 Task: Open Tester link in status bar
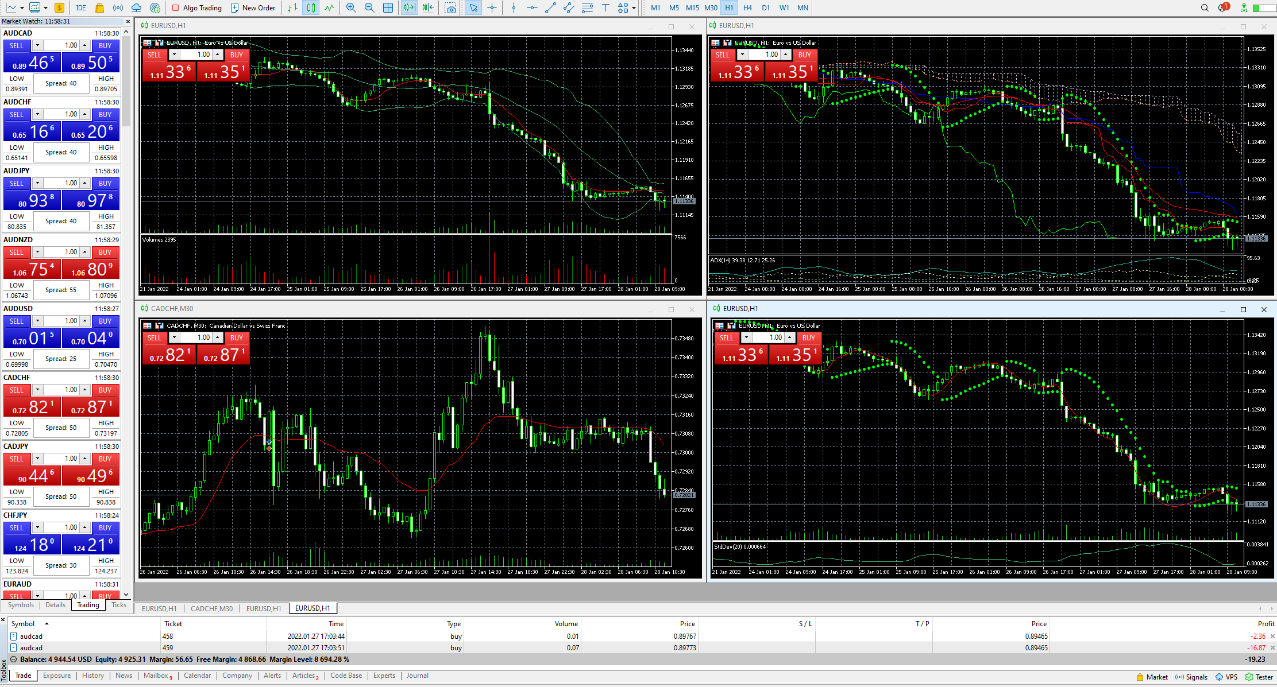tap(1259, 677)
